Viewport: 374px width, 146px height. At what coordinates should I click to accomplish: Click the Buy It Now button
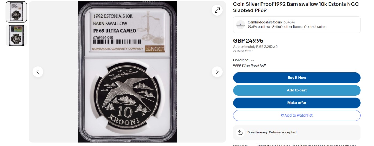pos(297,78)
